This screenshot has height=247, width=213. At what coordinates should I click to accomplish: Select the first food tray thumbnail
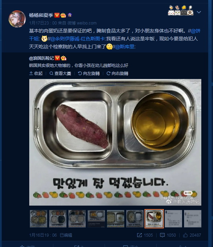[x=39, y=219]
